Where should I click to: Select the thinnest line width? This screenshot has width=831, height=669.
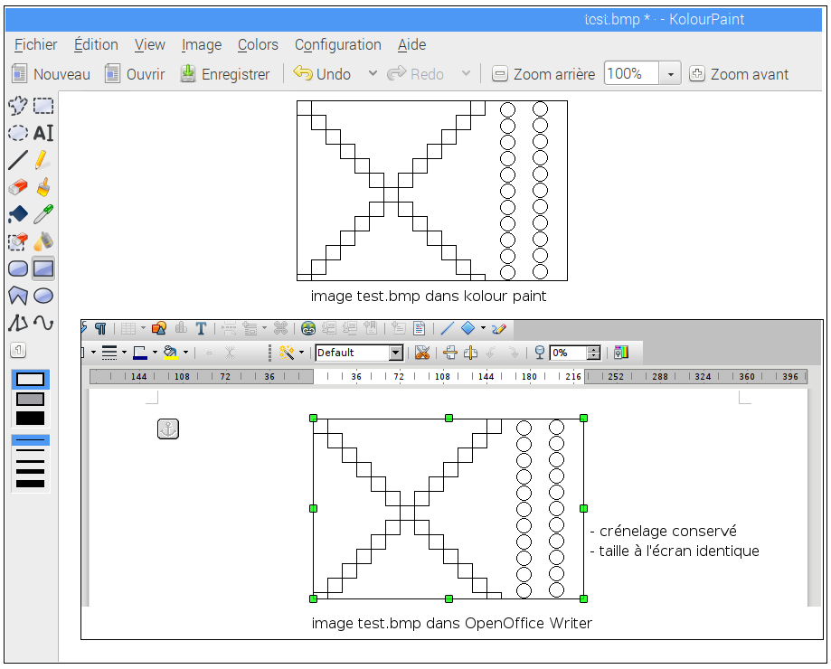[x=30, y=439]
